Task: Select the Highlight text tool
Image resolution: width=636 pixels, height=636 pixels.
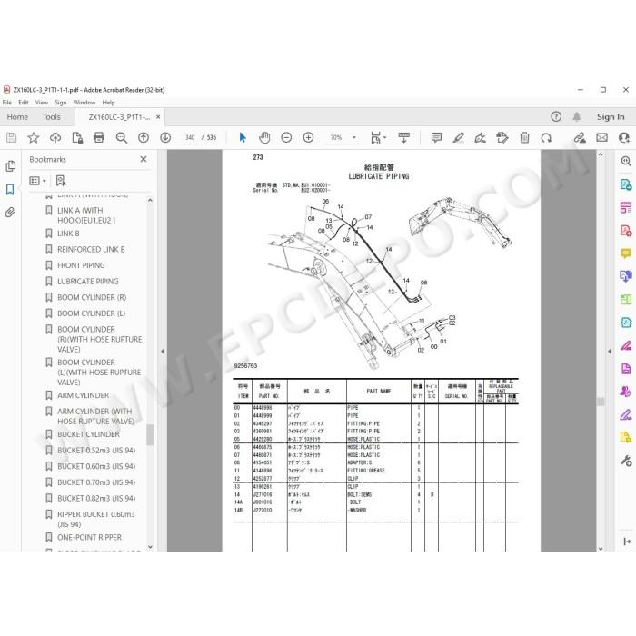Action: 458,137
